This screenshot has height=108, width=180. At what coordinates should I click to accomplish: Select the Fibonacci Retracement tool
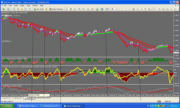coord(137,9)
